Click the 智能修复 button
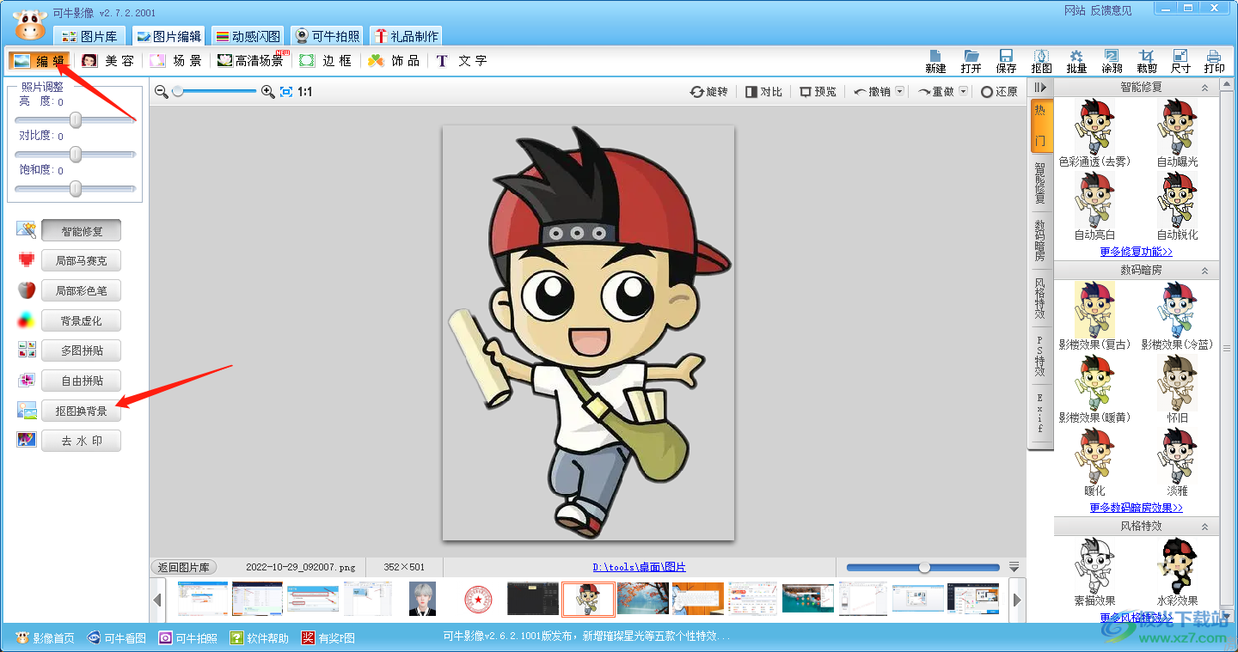Screen dimensions: 1238x652 tap(82, 231)
